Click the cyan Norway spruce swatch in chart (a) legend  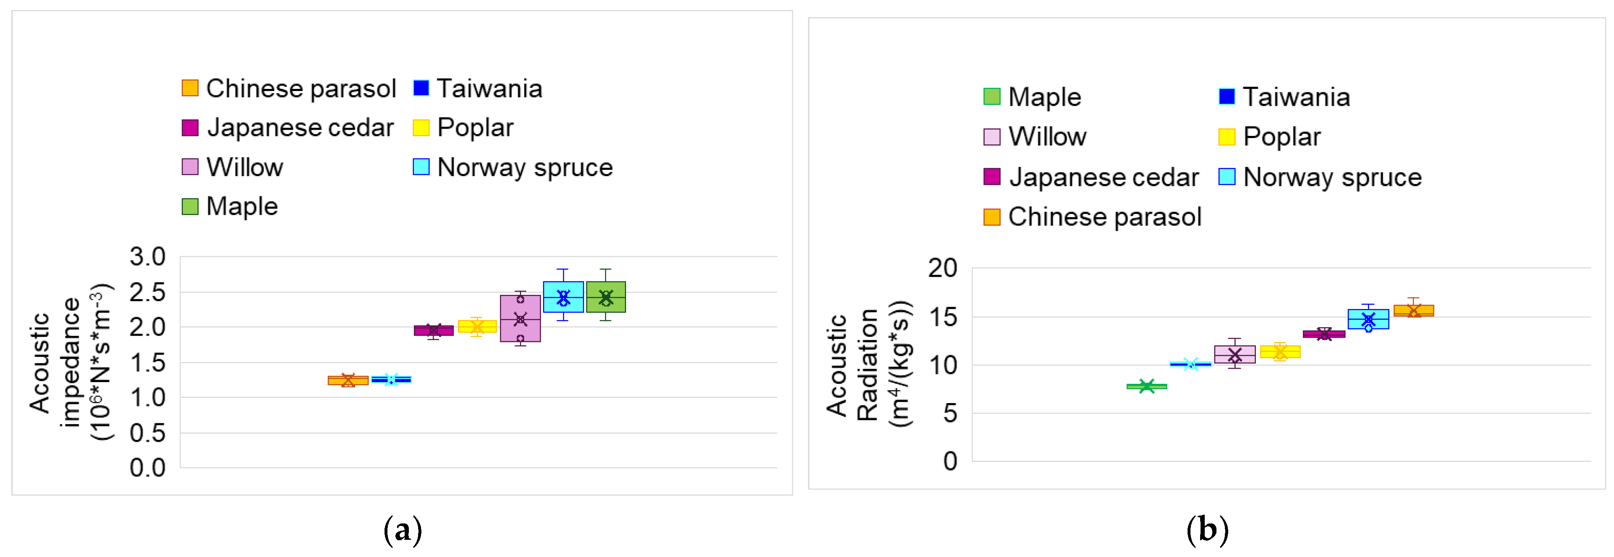click(x=421, y=167)
